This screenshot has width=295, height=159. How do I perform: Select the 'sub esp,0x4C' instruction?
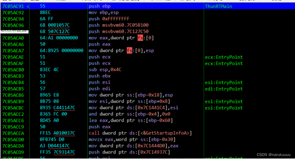(x=105, y=70)
